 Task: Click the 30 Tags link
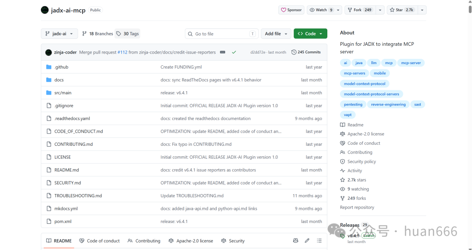(x=127, y=34)
